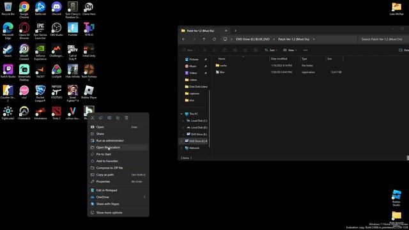Image resolution: width=409 pixels, height=230 pixels.
Task: Open the Google Chrome desktop shortcut
Action: (24, 10)
